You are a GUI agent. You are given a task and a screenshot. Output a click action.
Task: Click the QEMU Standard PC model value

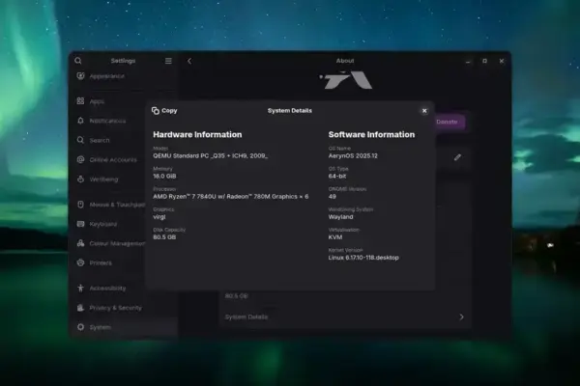(x=210, y=156)
